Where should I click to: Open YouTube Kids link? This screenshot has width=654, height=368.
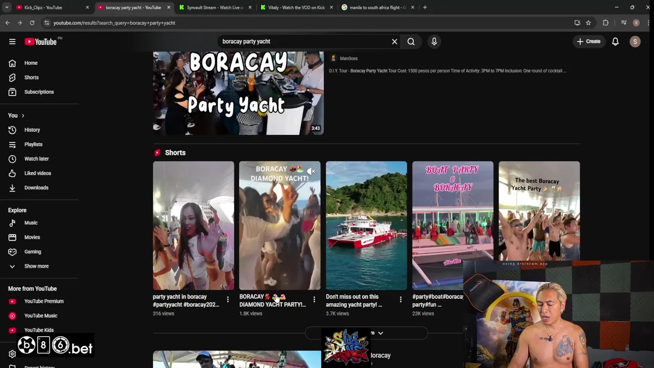(39, 330)
